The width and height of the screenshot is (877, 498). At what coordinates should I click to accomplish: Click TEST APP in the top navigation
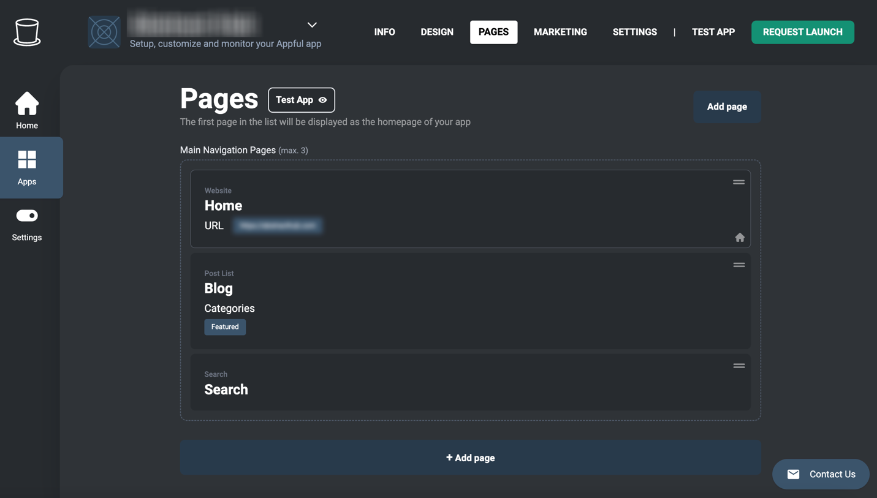(x=713, y=32)
